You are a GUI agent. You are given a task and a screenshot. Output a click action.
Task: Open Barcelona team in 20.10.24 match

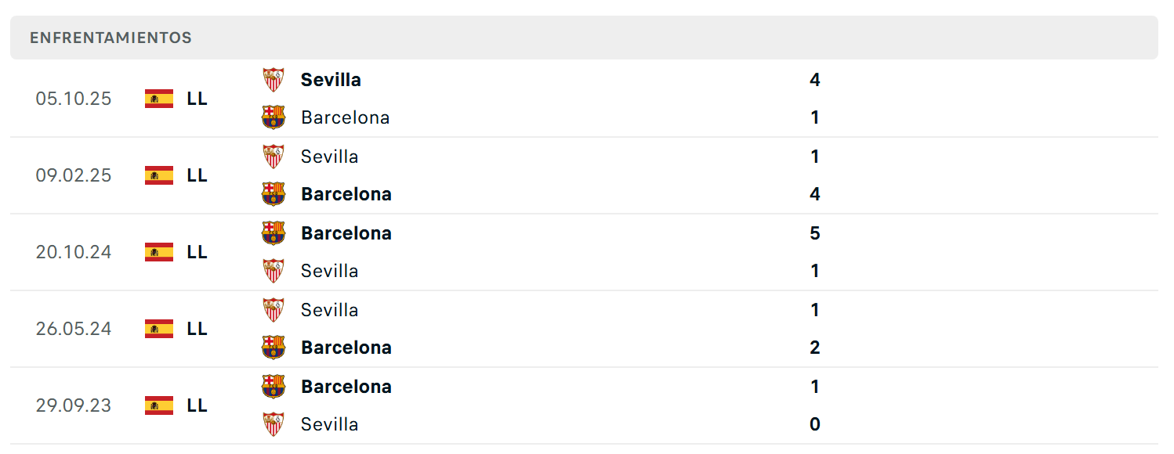(x=346, y=233)
